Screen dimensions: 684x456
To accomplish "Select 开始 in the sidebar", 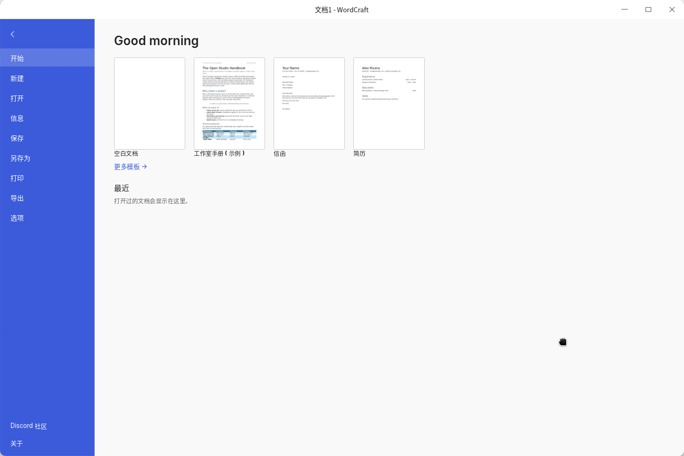I will click(x=47, y=58).
